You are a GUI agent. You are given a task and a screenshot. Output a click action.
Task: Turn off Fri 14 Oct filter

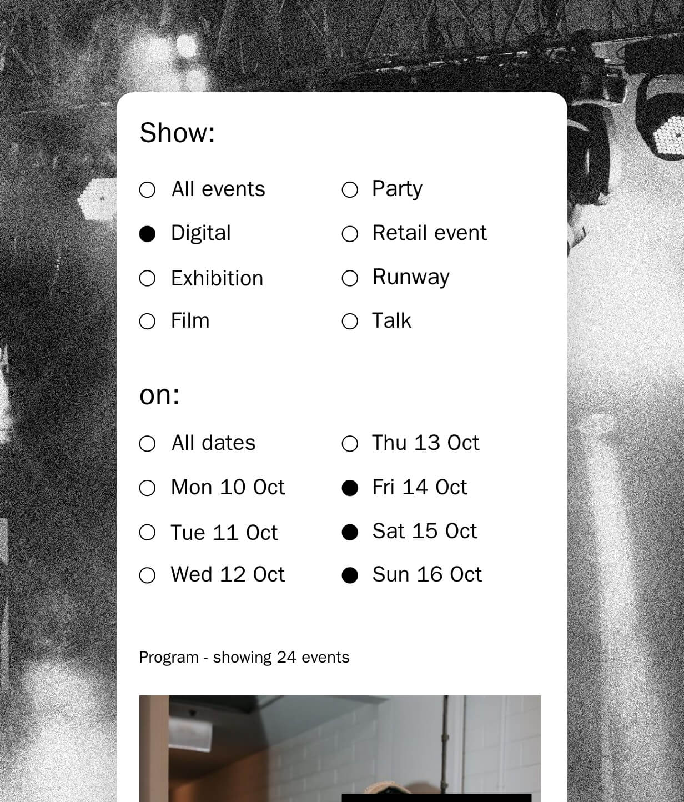tap(350, 488)
